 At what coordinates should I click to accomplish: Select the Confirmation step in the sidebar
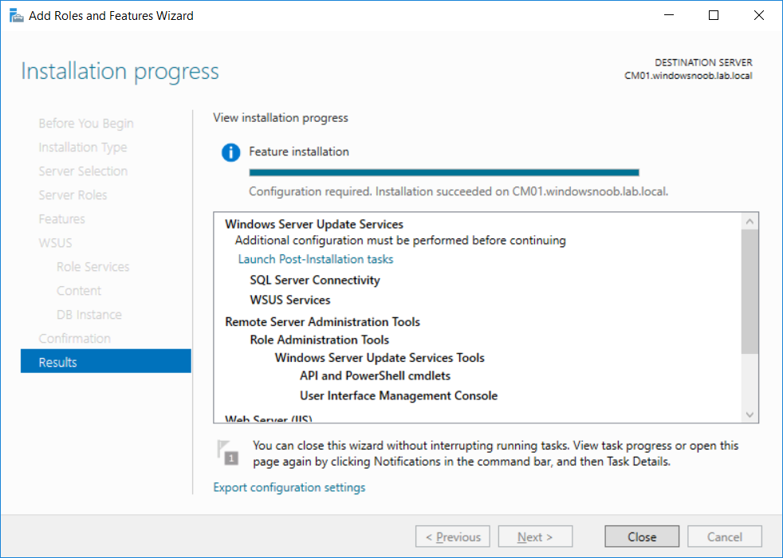(74, 339)
